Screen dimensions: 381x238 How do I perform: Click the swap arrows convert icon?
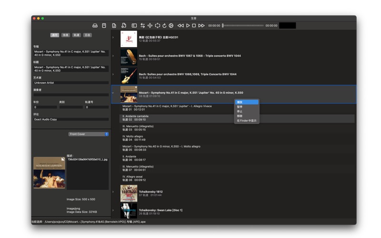coord(142,26)
